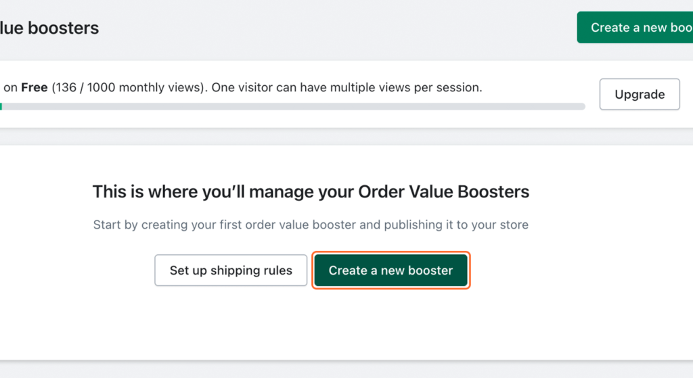Click the green filled portion of the usage bar
The width and height of the screenshot is (693, 378).
[x=1, y=107]
